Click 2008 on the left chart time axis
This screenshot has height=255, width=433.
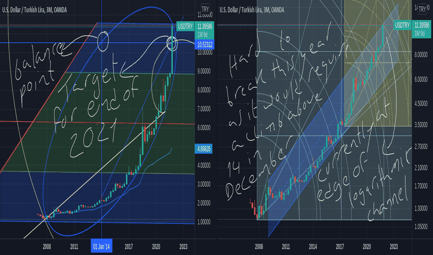point(46,247)
